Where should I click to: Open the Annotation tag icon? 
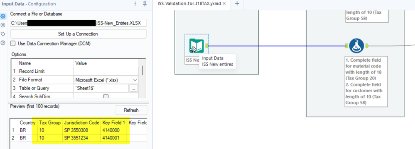click(3, 34)
